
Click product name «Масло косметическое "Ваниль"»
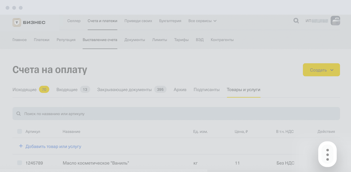(x=96, y=163)
